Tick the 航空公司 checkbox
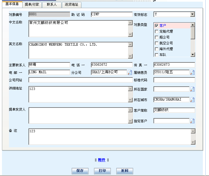The width and height of the screenshot is (209, 176). [157, 43]
